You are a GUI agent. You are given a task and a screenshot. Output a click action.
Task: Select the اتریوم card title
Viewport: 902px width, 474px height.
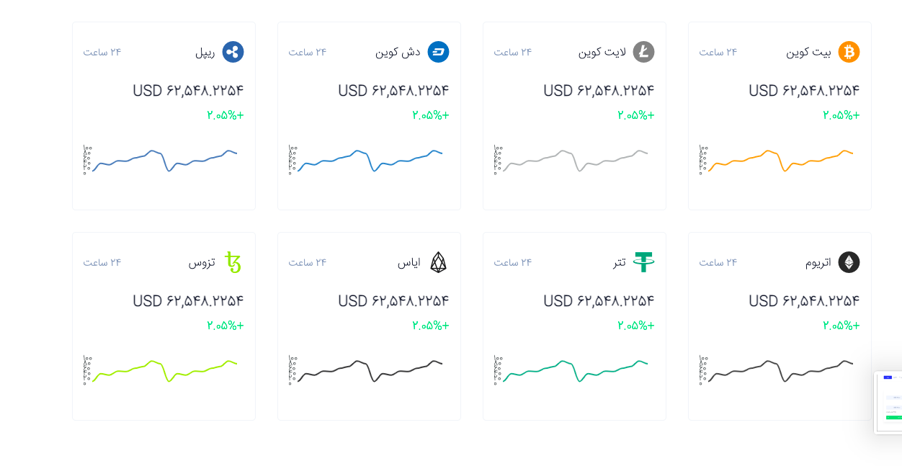click(x=818, y=263)
